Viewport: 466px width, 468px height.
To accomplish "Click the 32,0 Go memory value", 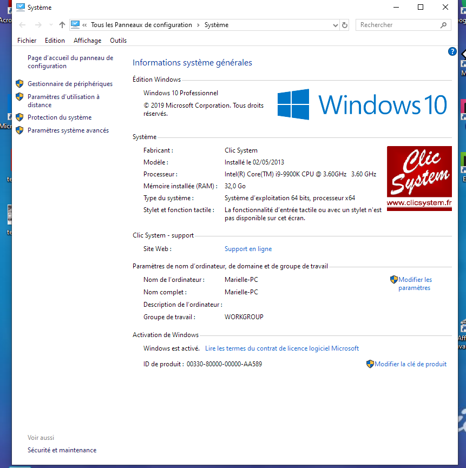I will (235, 186).
